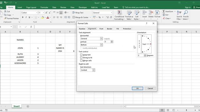The width and height of the screenshot is (200, 112).
Task: Click the Percent Style icon
Action: (100, 17)
